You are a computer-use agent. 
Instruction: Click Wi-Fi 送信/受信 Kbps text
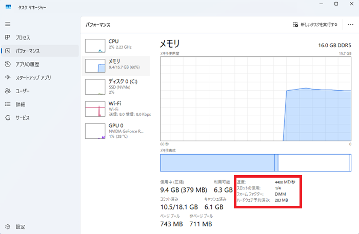click(130, 114)
